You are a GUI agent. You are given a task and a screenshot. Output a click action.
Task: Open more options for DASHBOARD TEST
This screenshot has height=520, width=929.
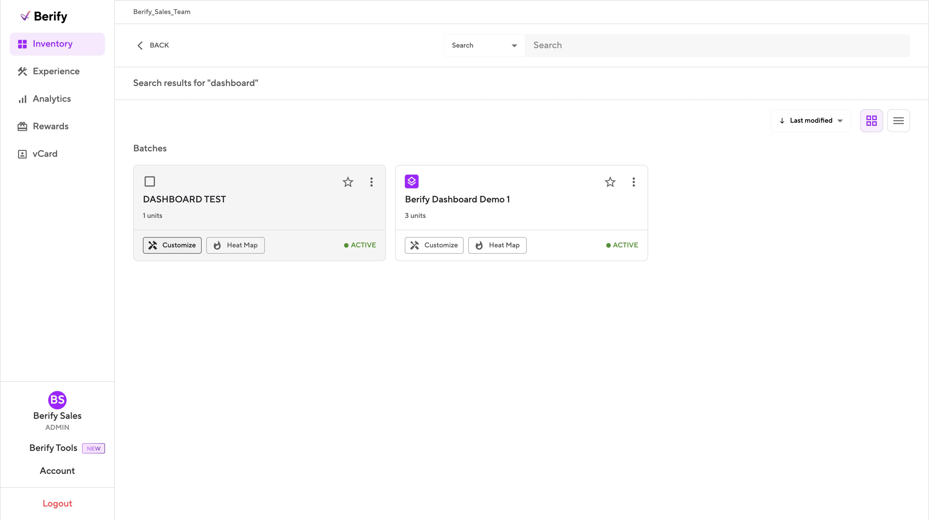[x=372, y=182]
